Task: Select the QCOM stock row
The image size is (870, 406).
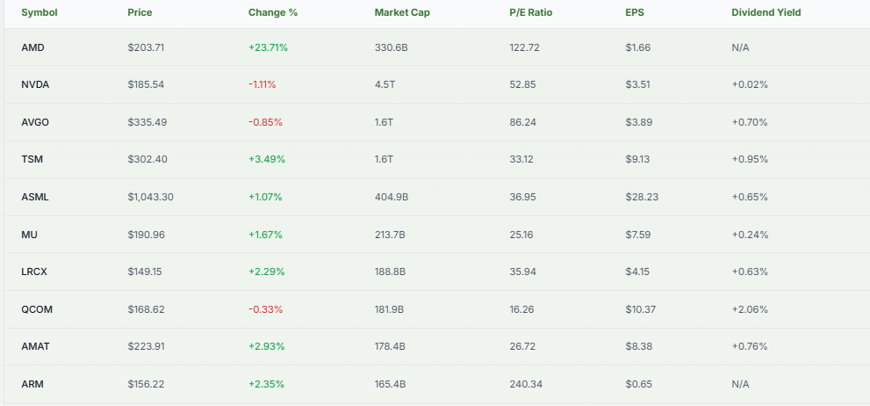Action: click(37, 309)
